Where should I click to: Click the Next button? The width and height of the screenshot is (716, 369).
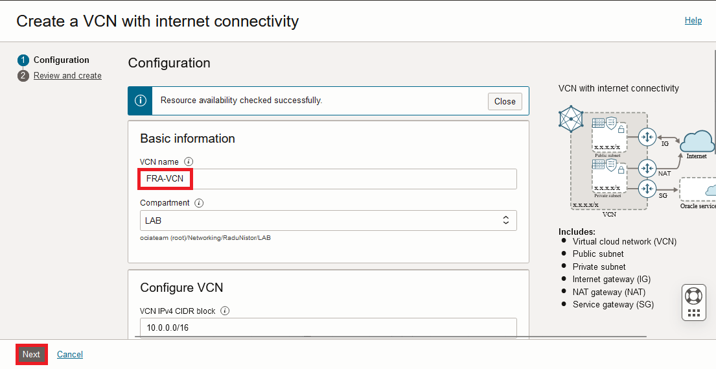(x=31, y=354)
